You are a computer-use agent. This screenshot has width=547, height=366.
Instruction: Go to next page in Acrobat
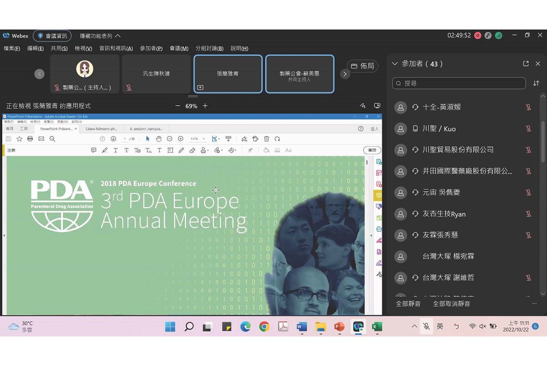pyautogui.click(x=113, y=139)
